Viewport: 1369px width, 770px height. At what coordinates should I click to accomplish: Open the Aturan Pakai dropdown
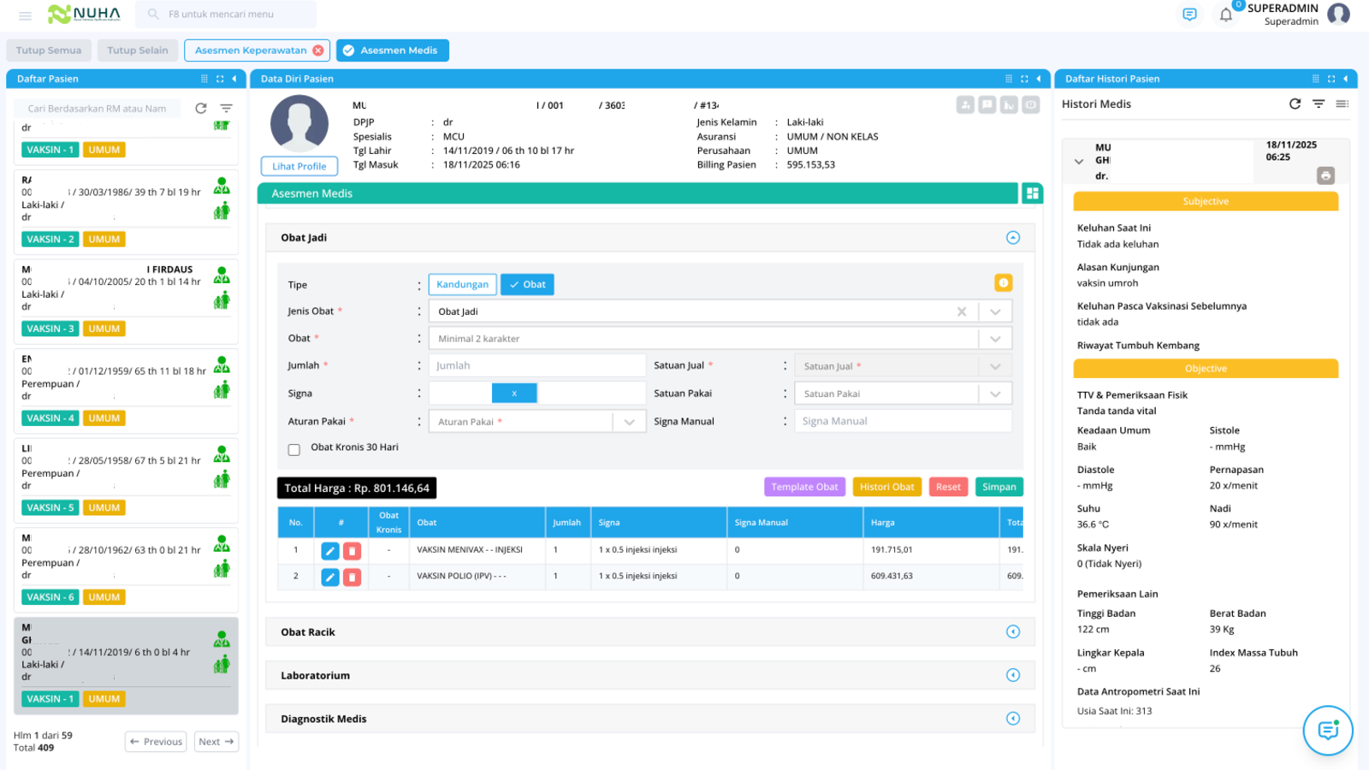point(629,422)
